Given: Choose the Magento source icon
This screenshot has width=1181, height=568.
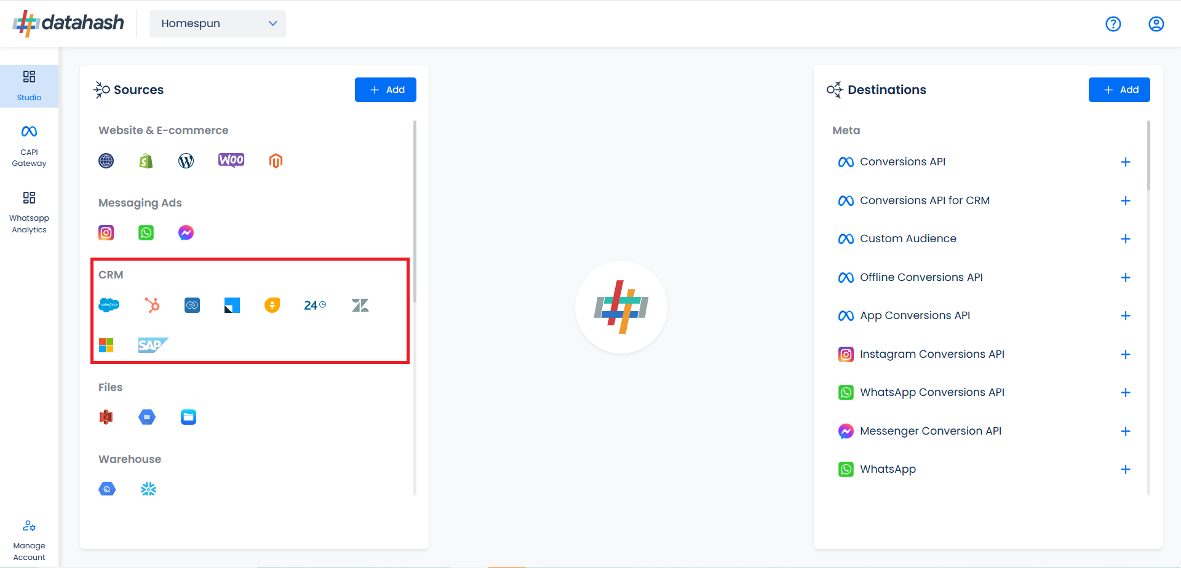Looking at the screenshot, I should tap(276, 161).
